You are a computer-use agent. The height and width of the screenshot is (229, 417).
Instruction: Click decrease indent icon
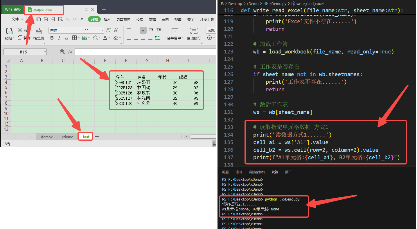tap(151, 30)
